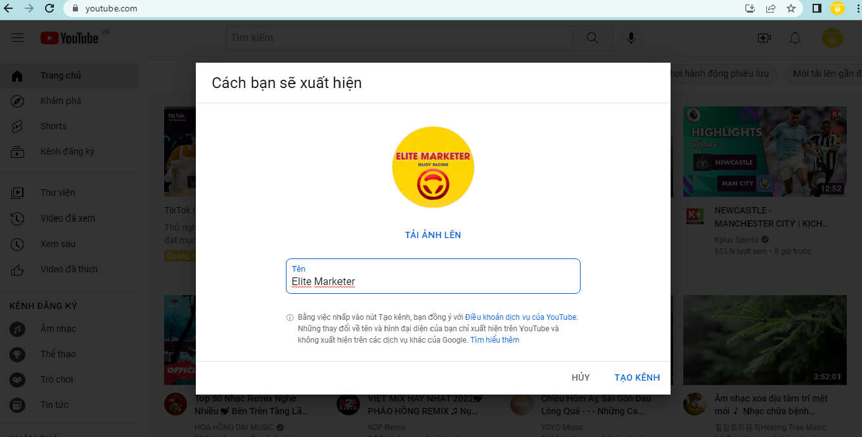The width and height of the screenshot is (862, 437).
Task: Open the Tìm hiểu thêm link
Action: tap(494, 340)
